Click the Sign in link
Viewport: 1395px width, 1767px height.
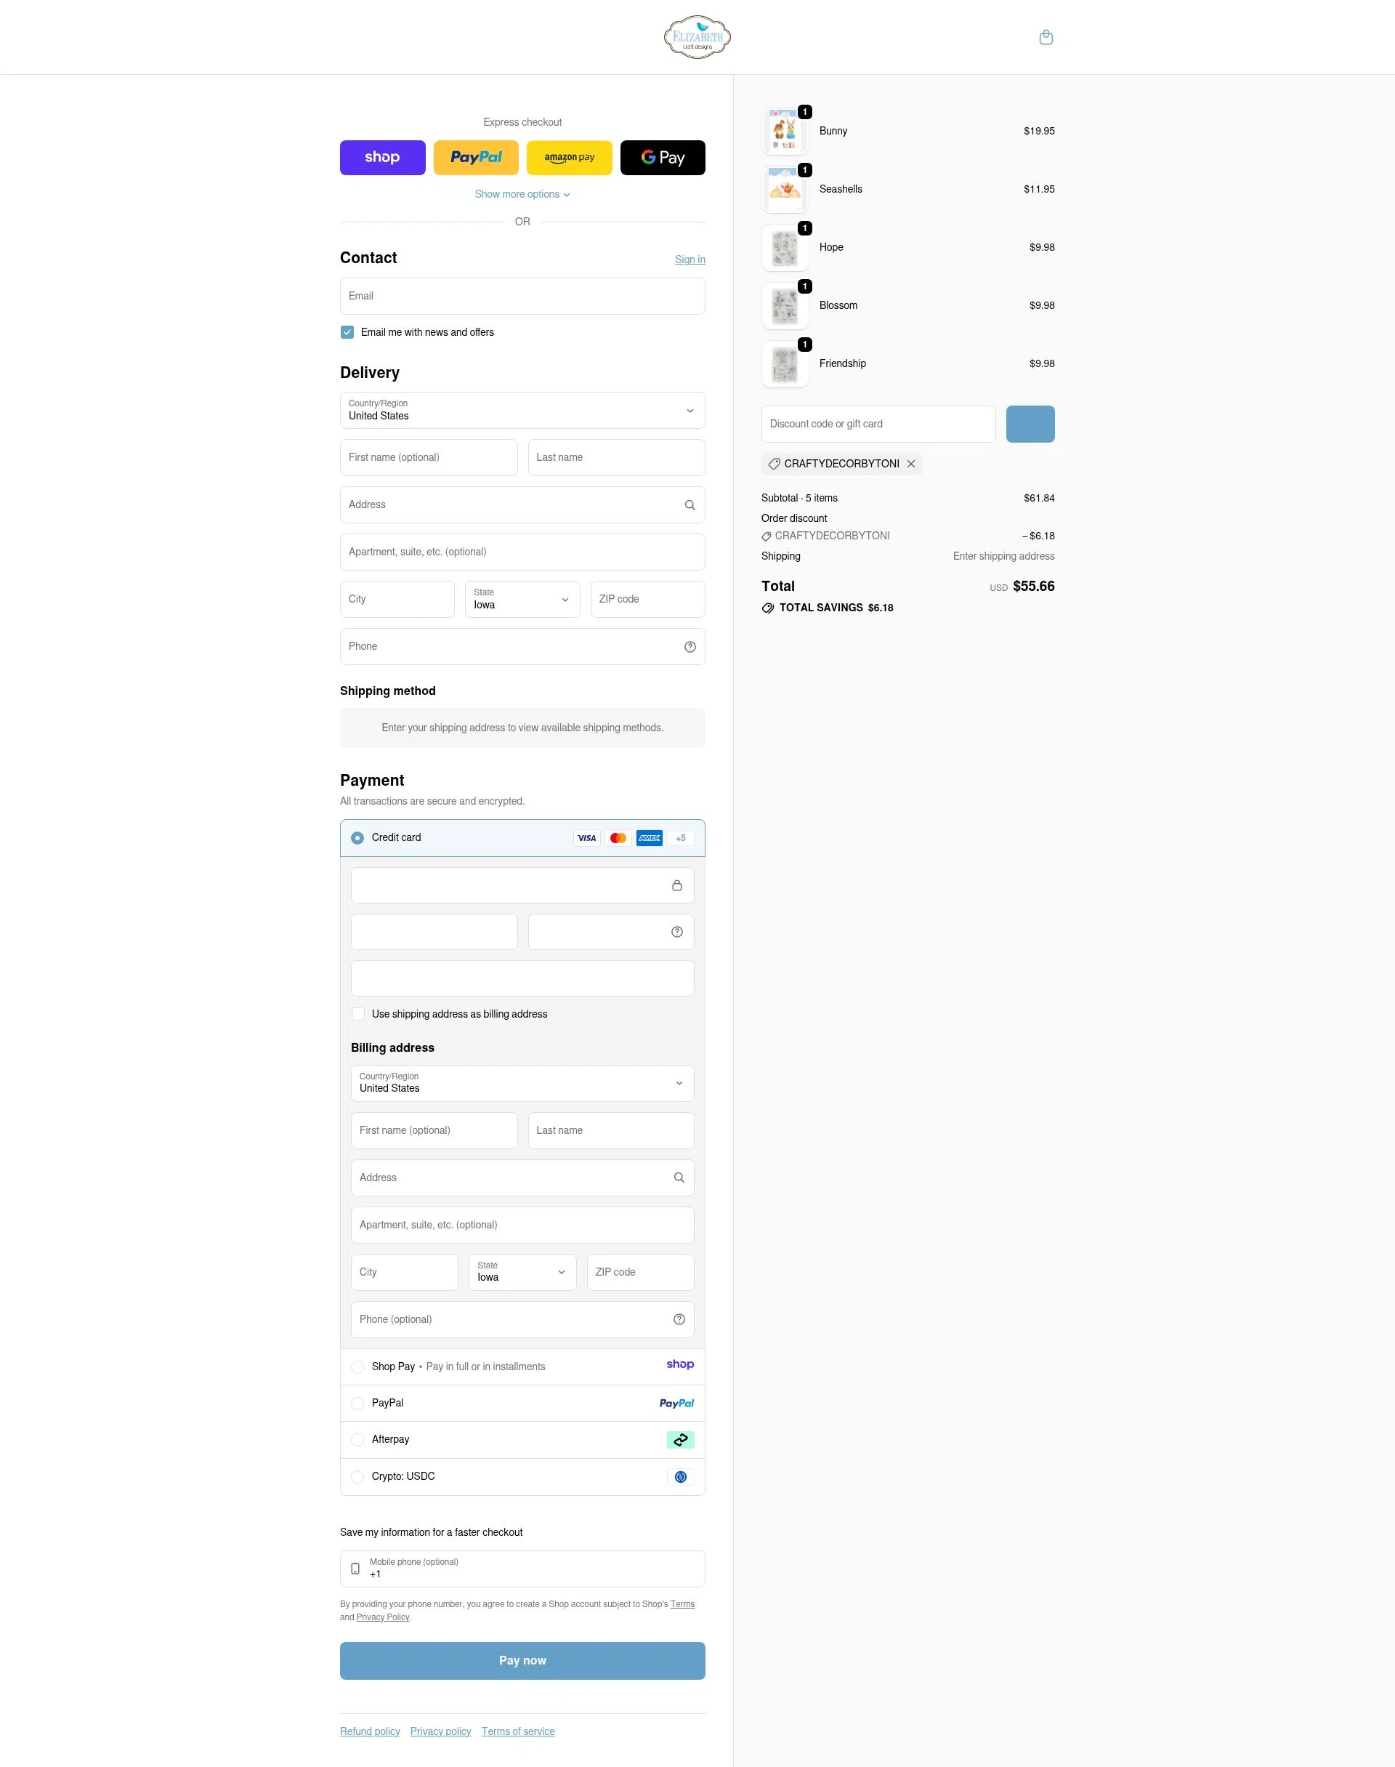click(690, 259)
